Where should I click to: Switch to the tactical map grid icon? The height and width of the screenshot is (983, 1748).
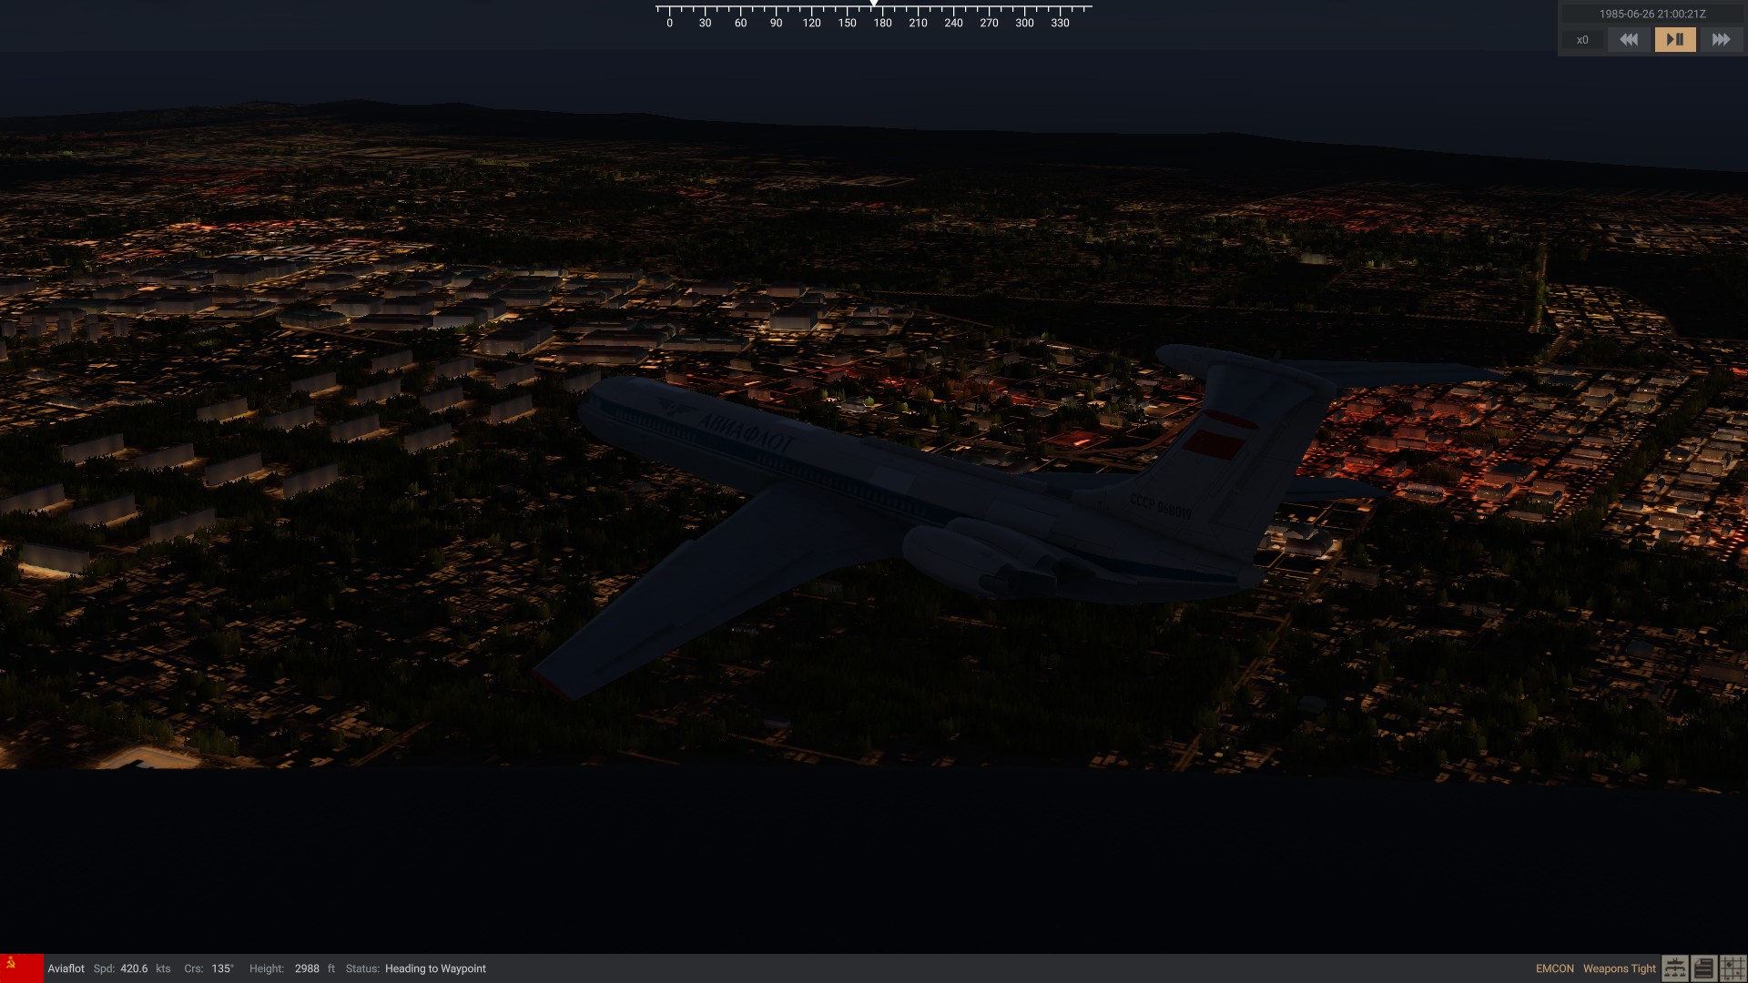(1733, 968)
